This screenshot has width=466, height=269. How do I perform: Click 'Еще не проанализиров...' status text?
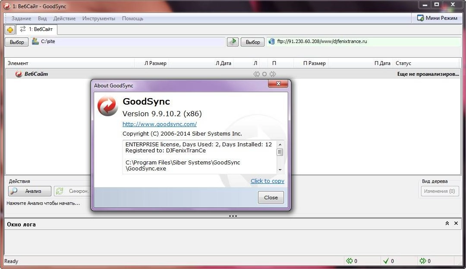click(x=428, y=74)
